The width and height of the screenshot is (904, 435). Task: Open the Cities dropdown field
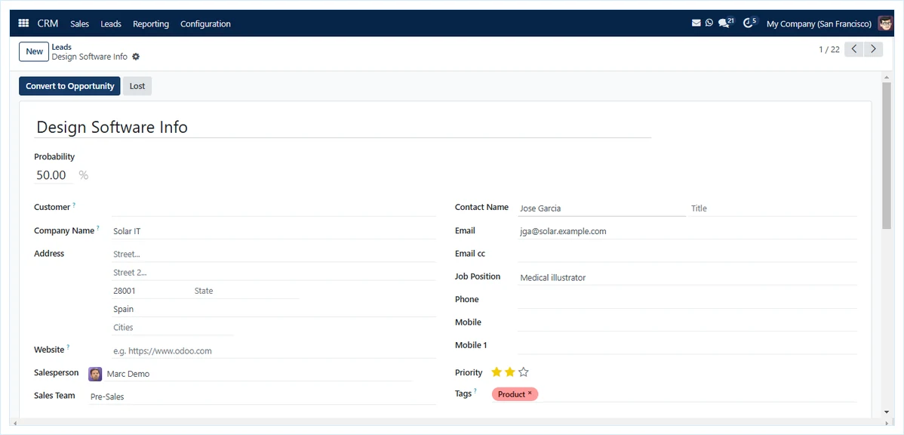(x=173, y=327)
